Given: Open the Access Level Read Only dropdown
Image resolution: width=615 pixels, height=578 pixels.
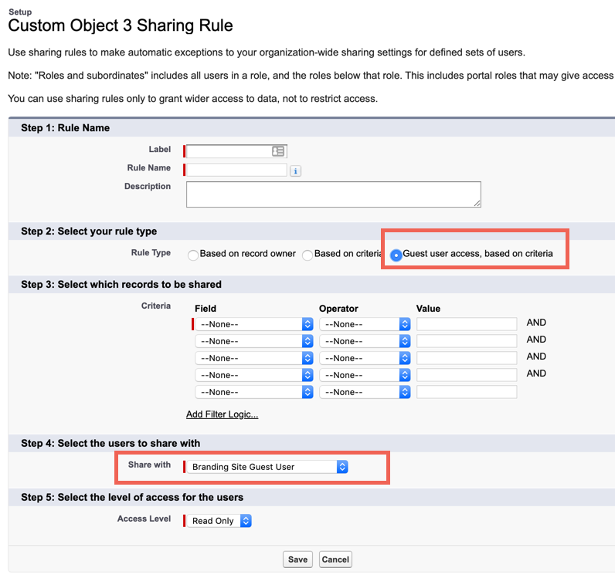Looking at the screenshot, I should click(x=219, y=521).
